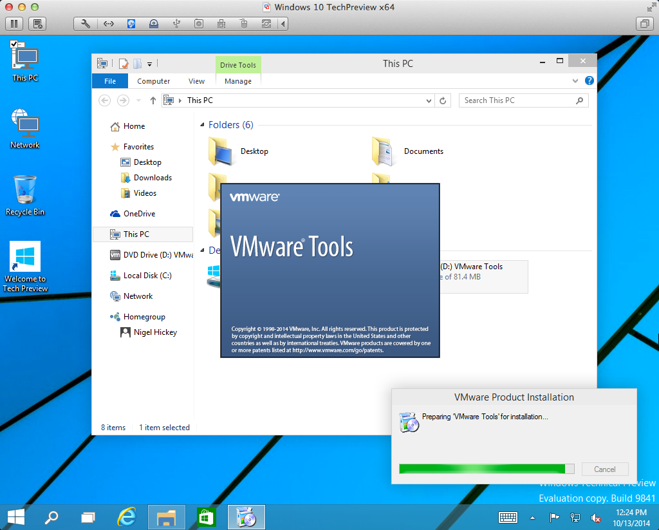Click the hard disk icon in VMware toolbar
Screen dimensions: 659x530
tap(131, 24)
